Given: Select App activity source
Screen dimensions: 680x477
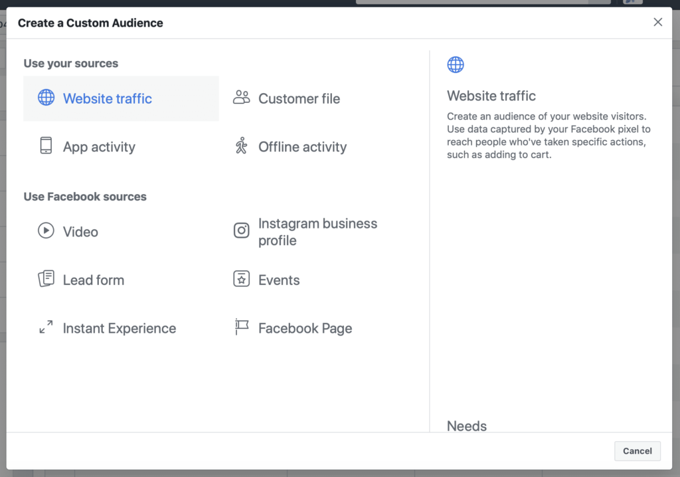Looking at the screenshot, I should pyautogui.click(x=99, y=147).
